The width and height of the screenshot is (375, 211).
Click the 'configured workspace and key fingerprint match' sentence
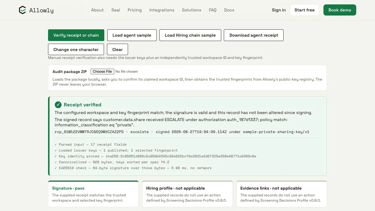[183, 113]
